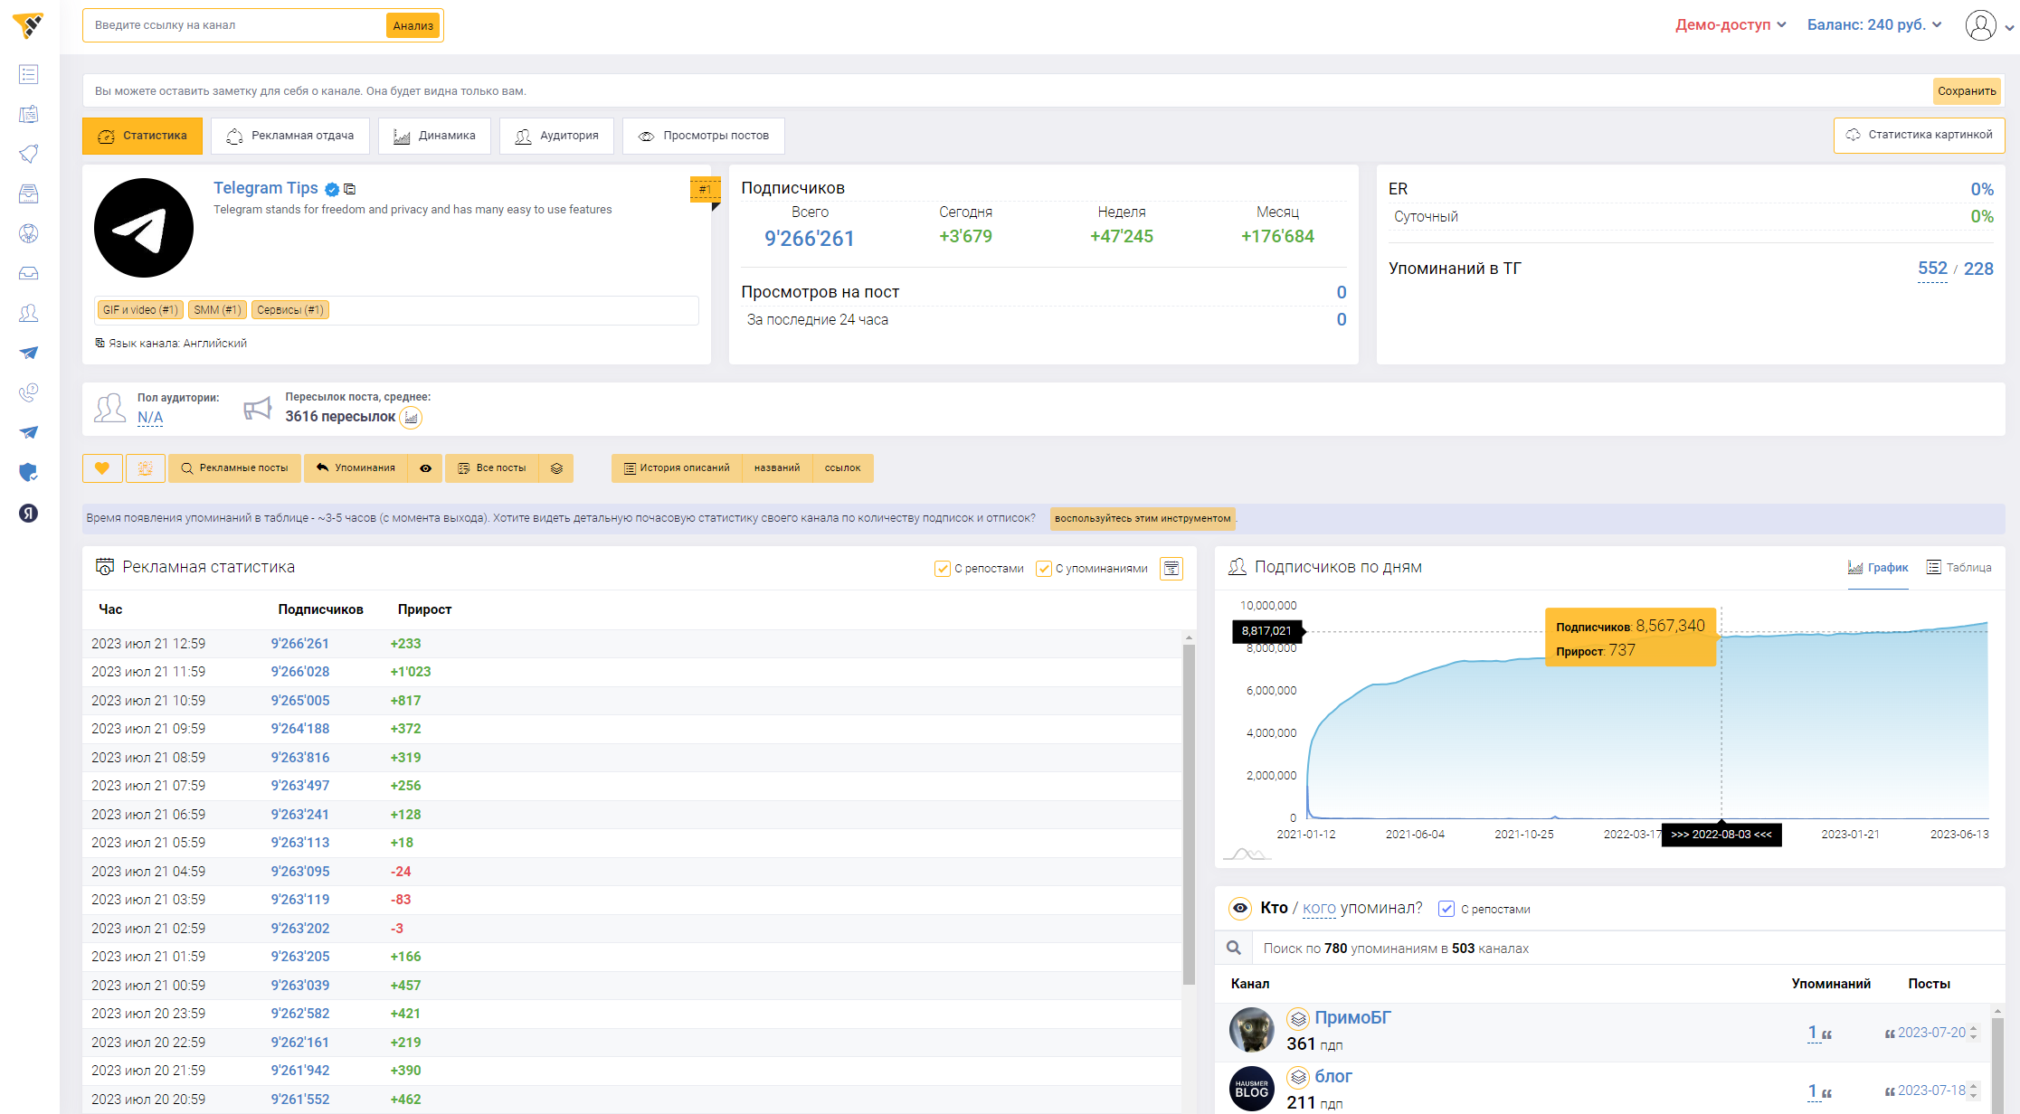The width and height of the screenshot is (2020, 1114).
Task: Toggle С репостами checkbox in Кто упоминал panel
Action: pyautogui.click(x=1446, y=909)
